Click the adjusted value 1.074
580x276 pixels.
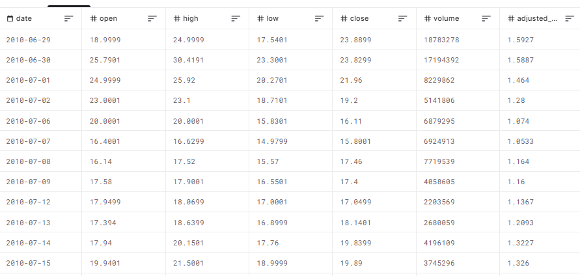[x=519, y=121]
